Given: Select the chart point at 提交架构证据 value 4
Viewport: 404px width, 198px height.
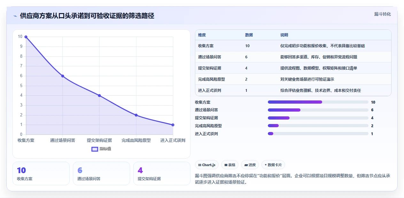Looking at the screenshot, I should pyautogui.click(x=99, y=96).
